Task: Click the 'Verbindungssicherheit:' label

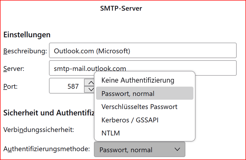Action: point(38,130)
